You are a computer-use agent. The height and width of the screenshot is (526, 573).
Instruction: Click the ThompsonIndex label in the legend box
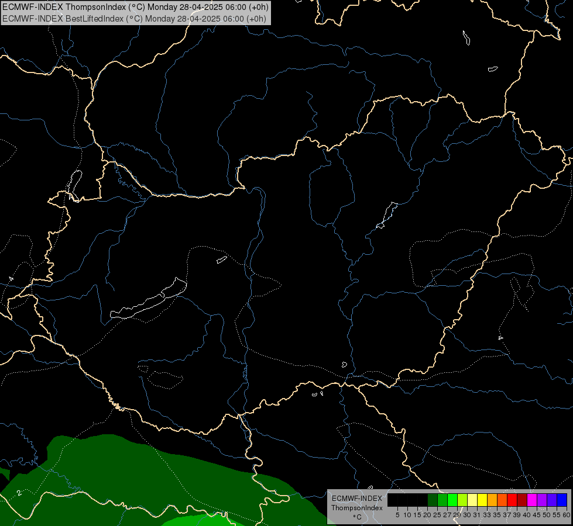[x=357, y=508]
